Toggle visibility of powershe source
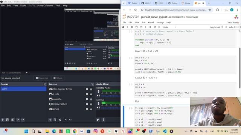The width and height of the screenshot is (241, 135). point(87,99)
